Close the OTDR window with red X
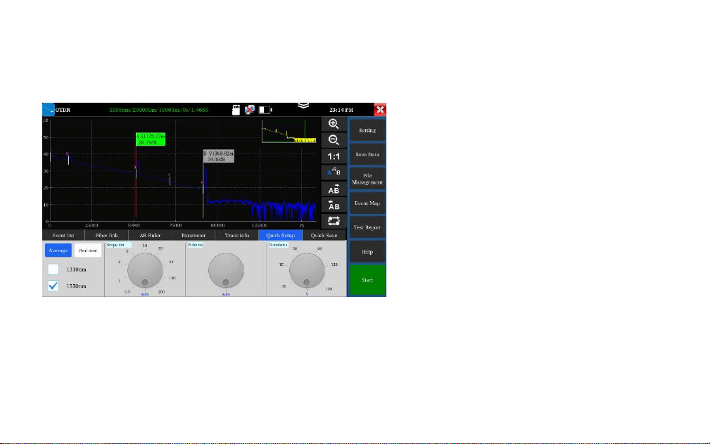The image size is (710, 444). click(x=380, y=110)
